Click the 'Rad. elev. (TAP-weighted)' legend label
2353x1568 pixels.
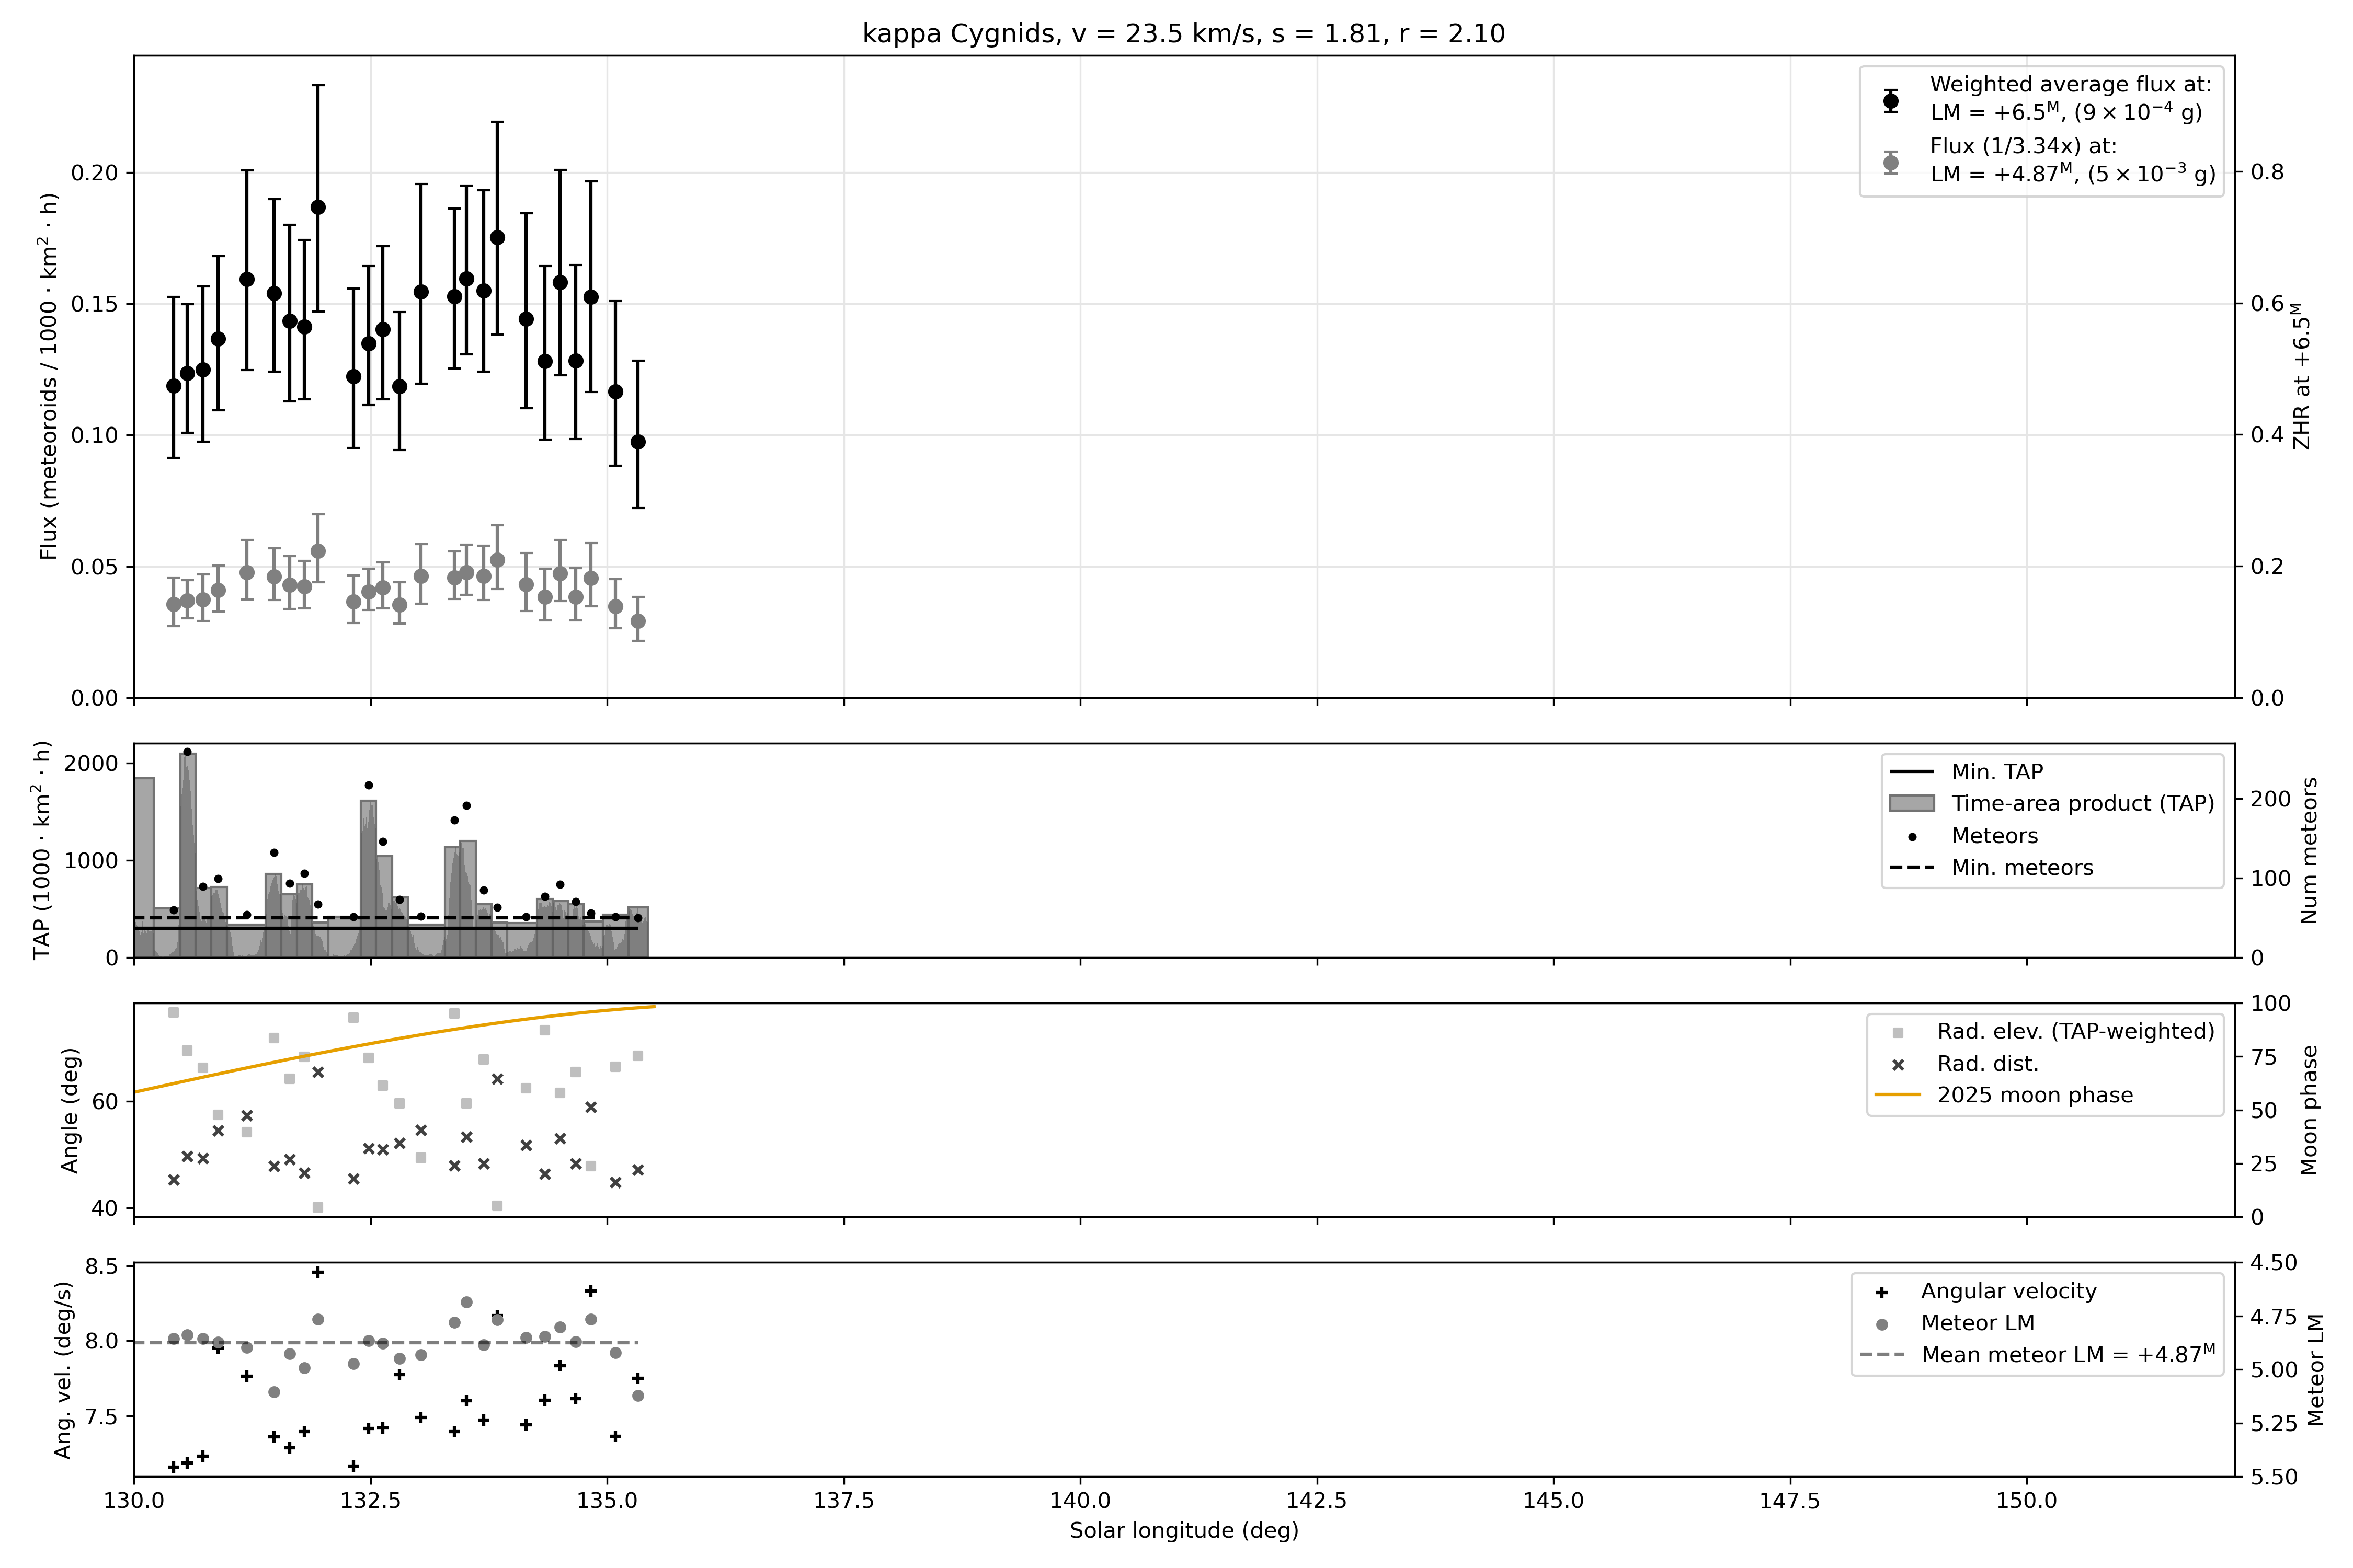pos(2076,1032)
